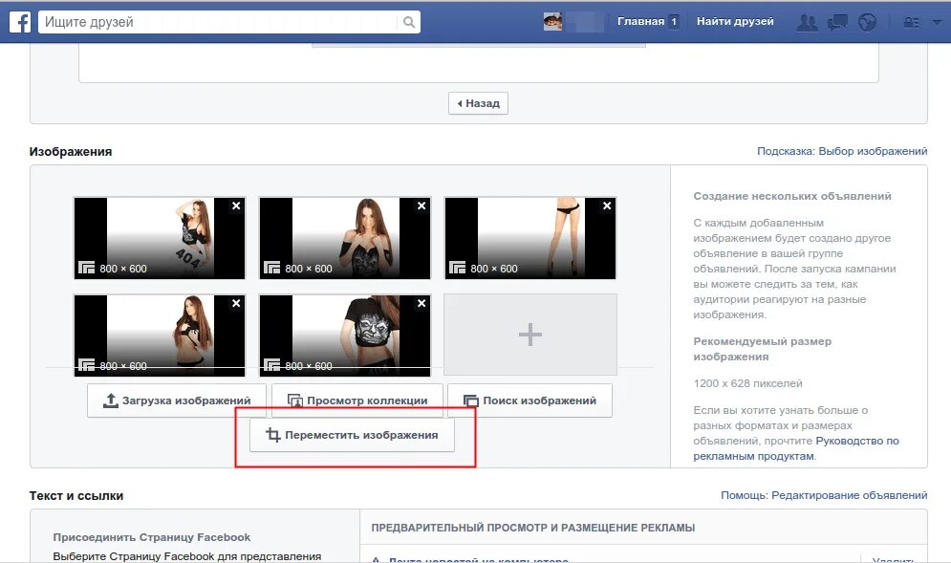Open the friend requests icon
This screenshot has width=951, height=563.
point(807,22)
